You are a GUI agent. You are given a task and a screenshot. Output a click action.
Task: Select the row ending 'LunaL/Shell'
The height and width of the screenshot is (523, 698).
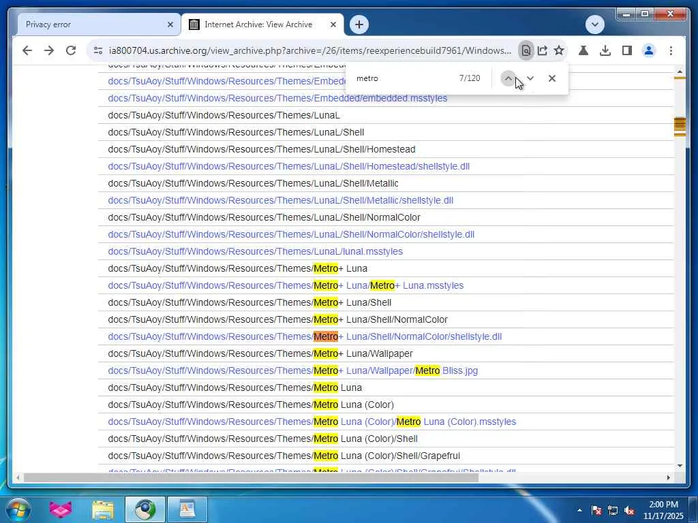[x=386, y=133]
